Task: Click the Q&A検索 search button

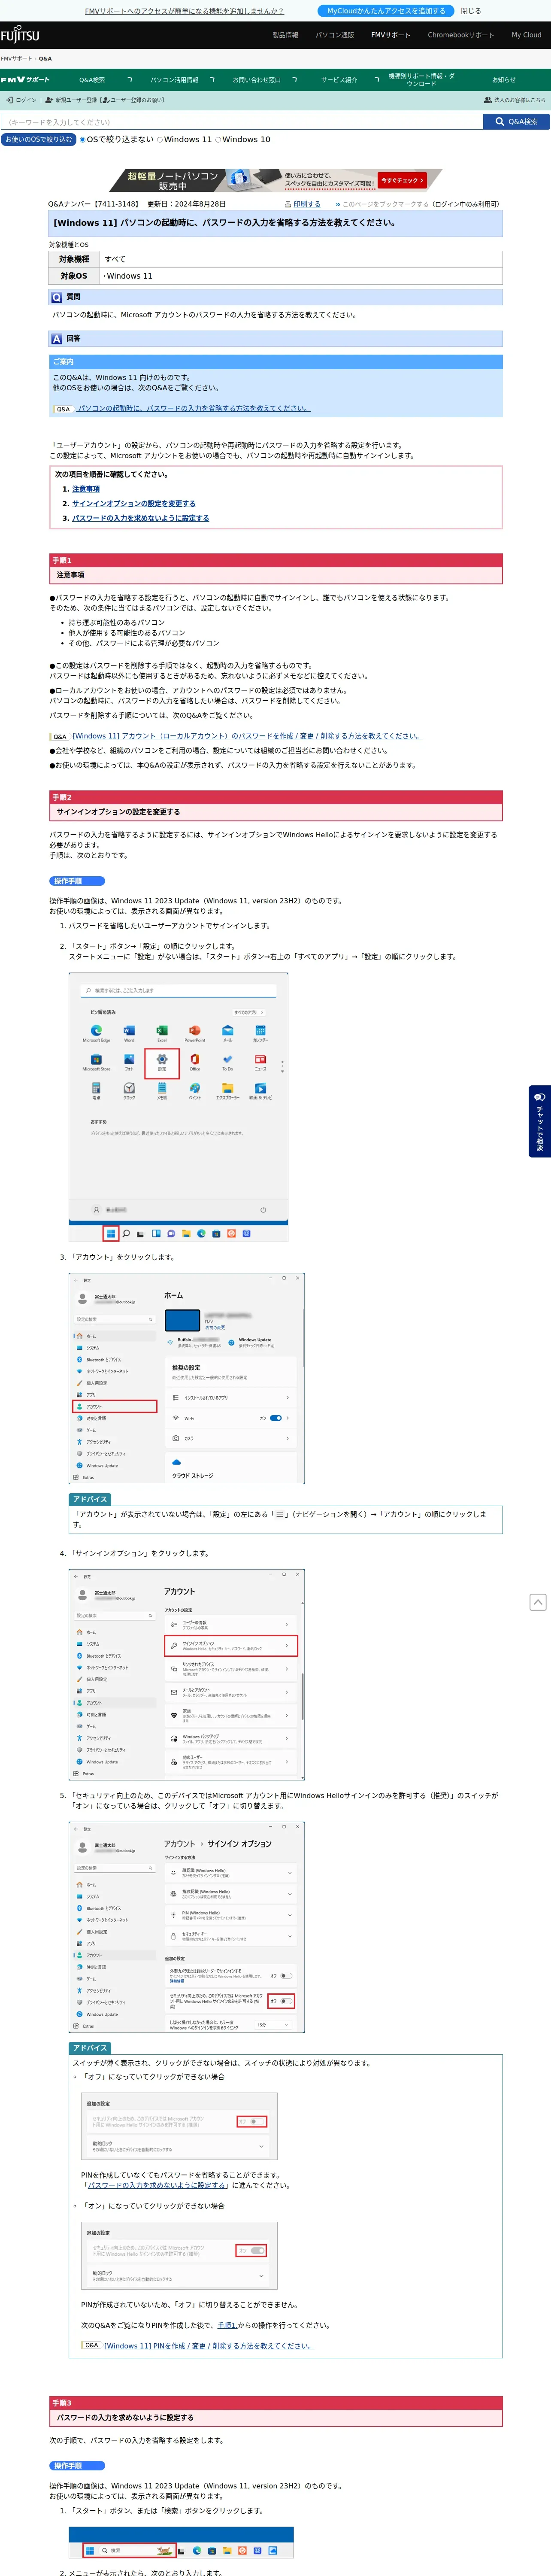Action: click(x=516, y=122)
